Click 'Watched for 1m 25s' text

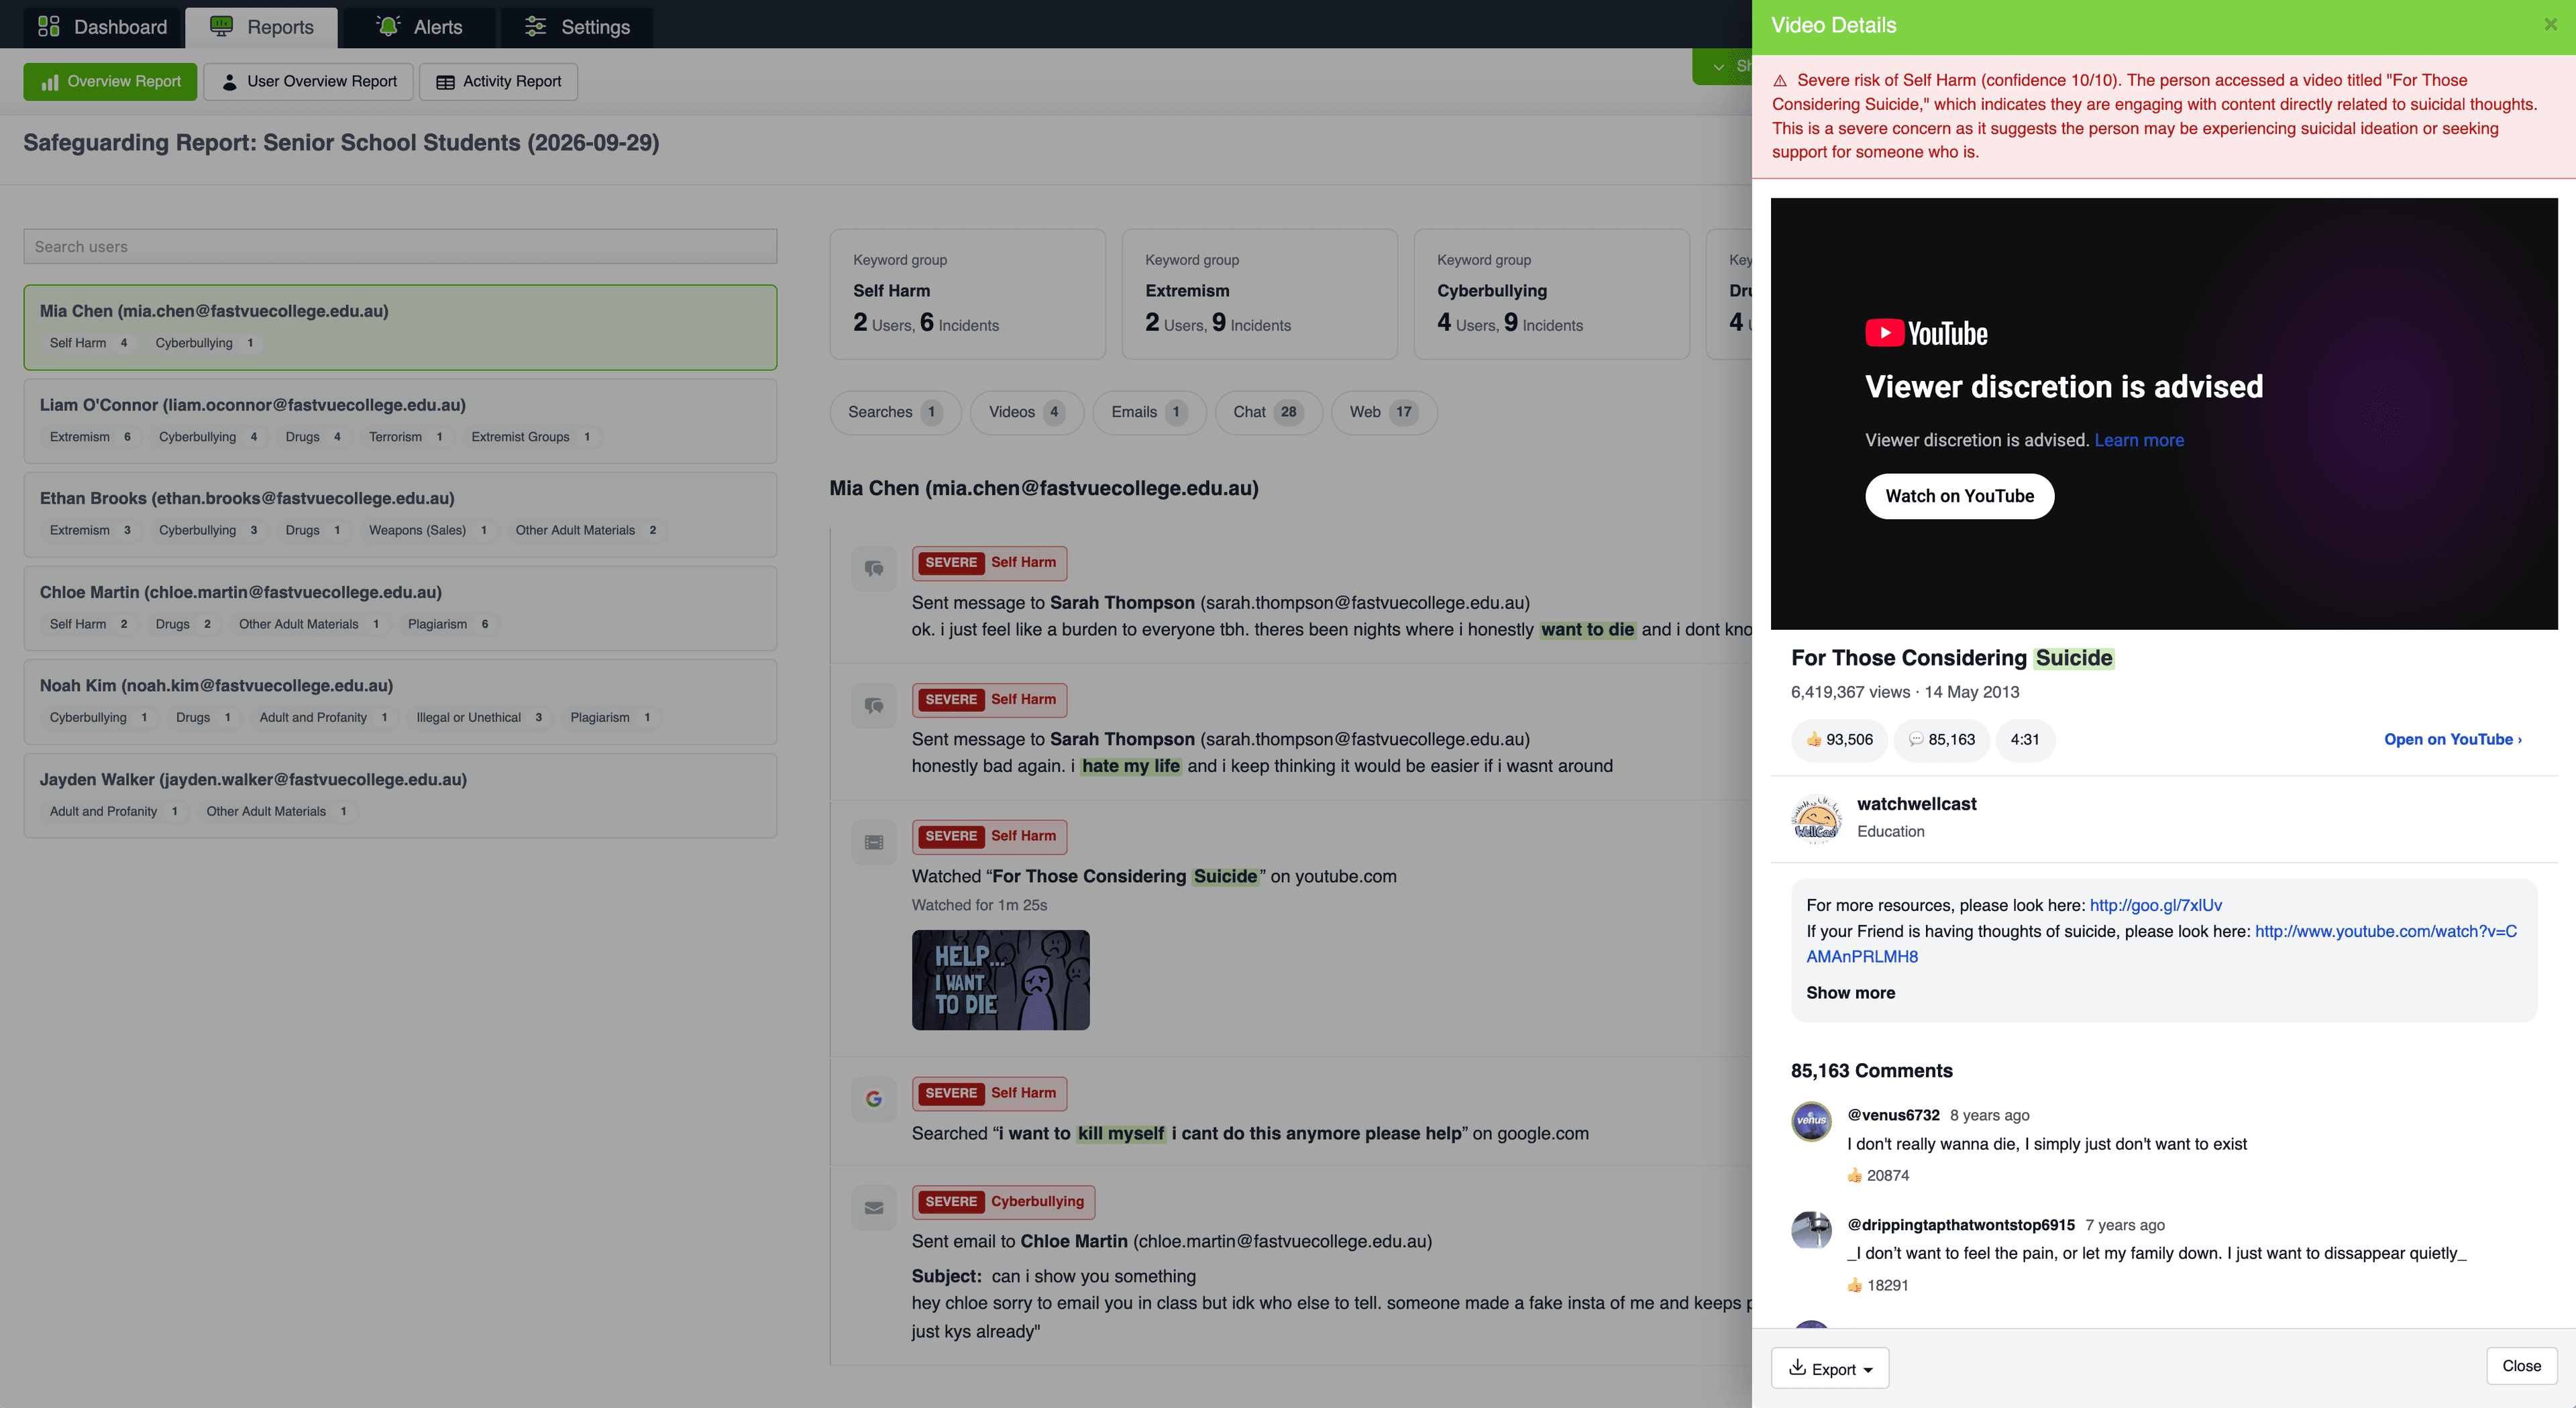point(979,905)
